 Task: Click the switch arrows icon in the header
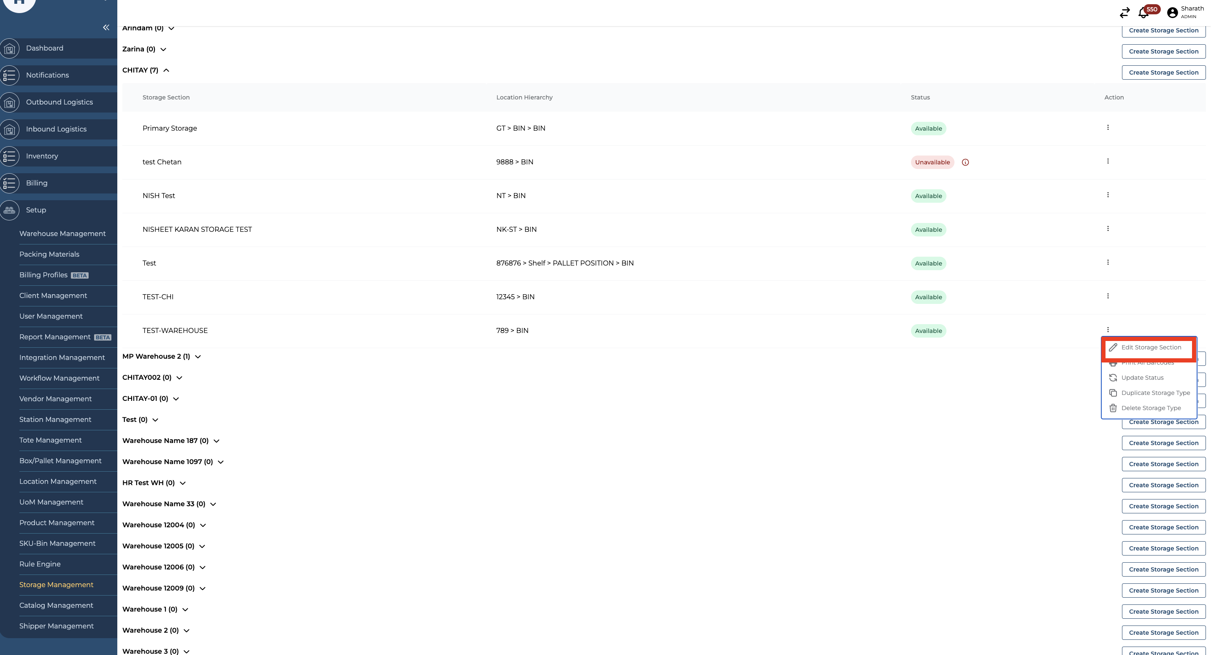(1124, 13)
